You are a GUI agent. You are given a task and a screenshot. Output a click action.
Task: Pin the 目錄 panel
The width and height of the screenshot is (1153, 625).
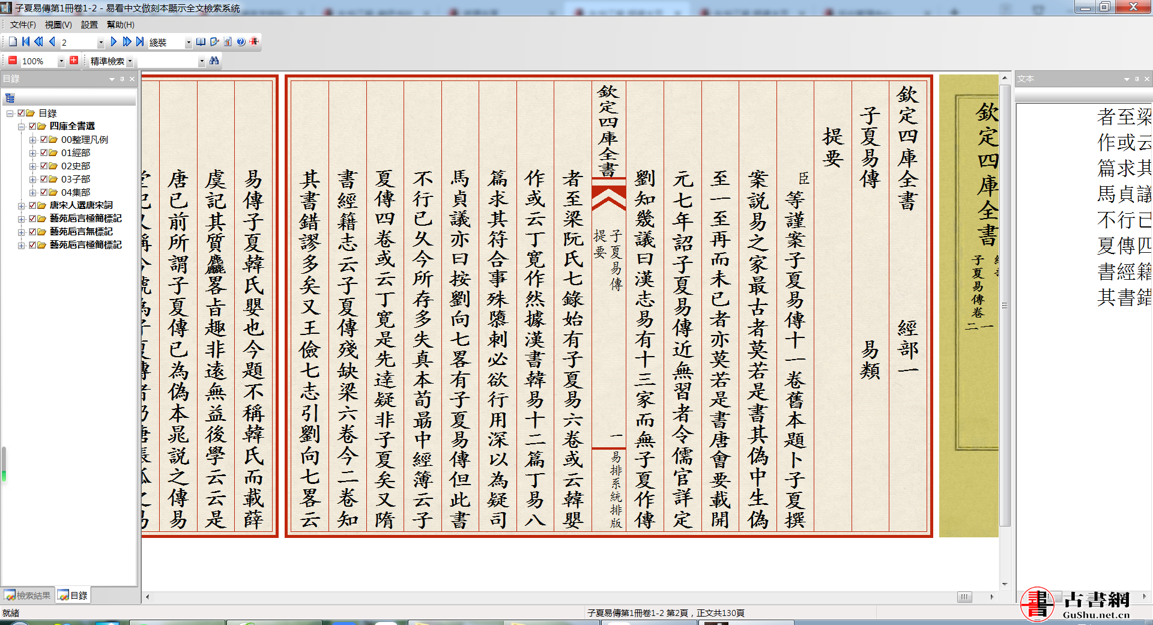(x=122, y=79)
